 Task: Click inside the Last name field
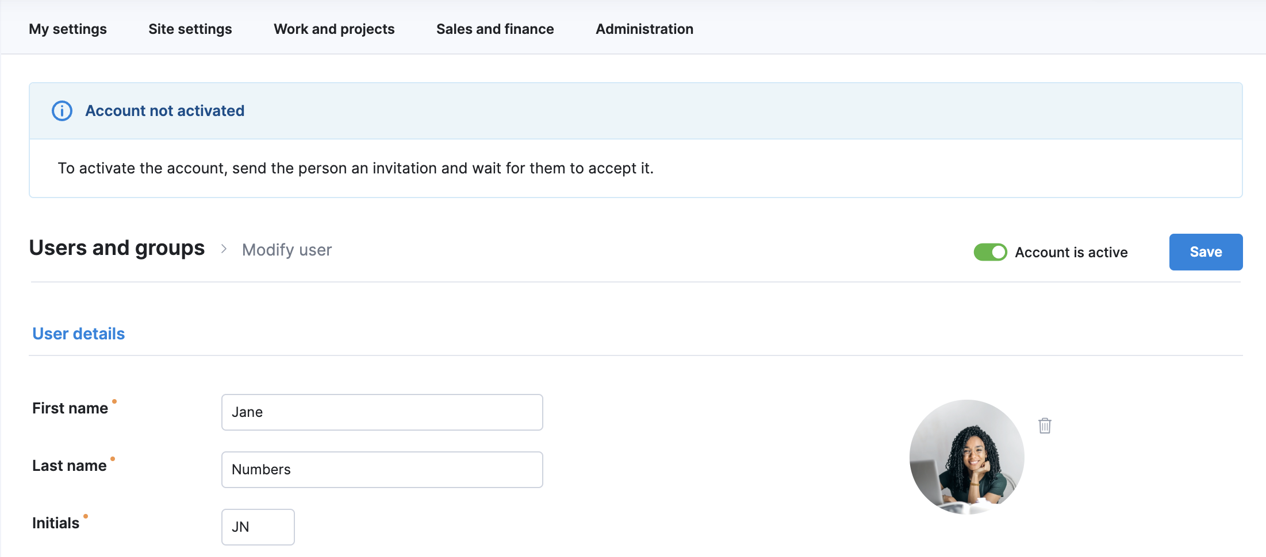click(382, 469)
